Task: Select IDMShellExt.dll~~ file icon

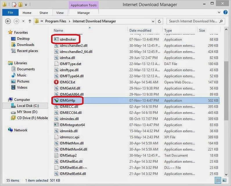Action: click(x=56, y=168)
